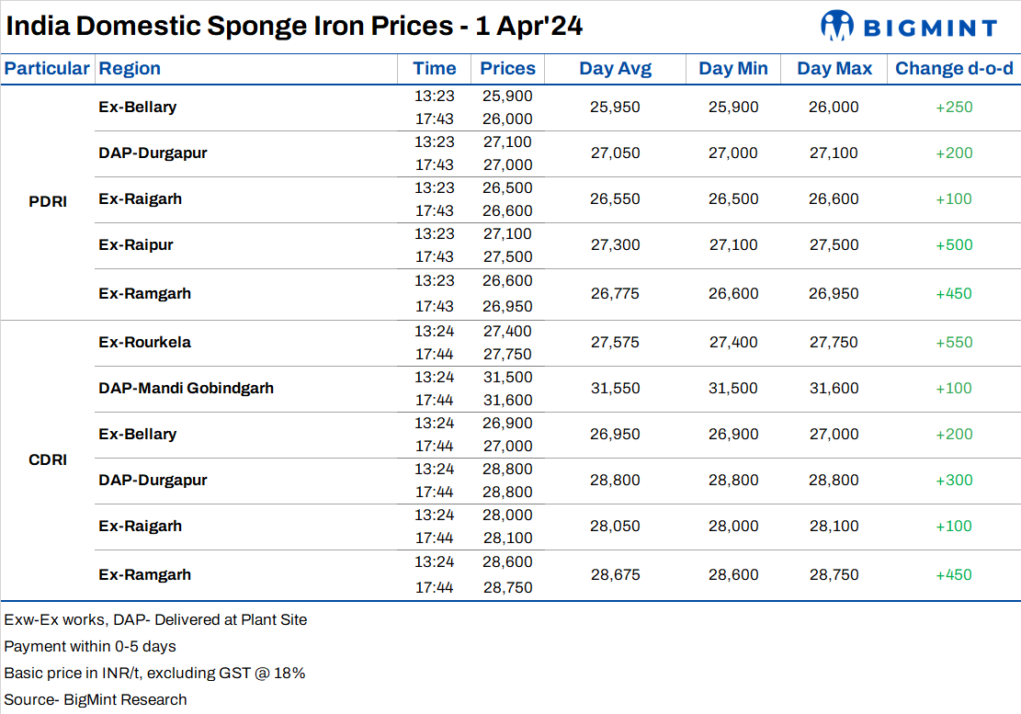Select the Time column header
Image resolution: width=1021 pixels, height=714 pixels.
click(435, 68)
